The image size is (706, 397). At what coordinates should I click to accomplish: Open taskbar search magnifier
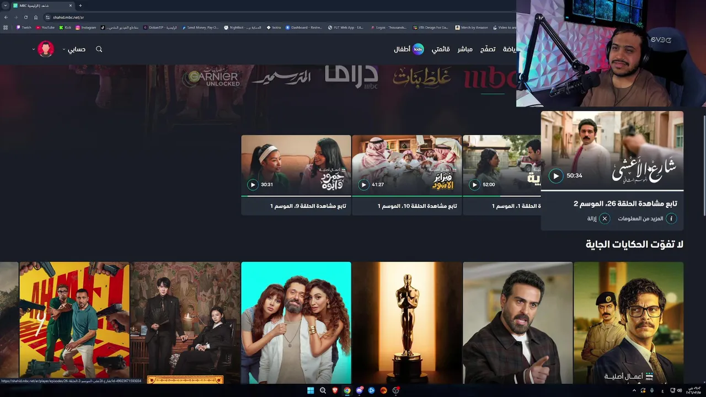(323, 390)
